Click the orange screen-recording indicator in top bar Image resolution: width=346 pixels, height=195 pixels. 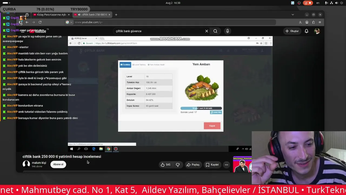click(x=308, y=3)
